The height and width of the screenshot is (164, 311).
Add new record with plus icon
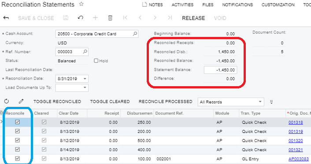[x=96, y=18]
